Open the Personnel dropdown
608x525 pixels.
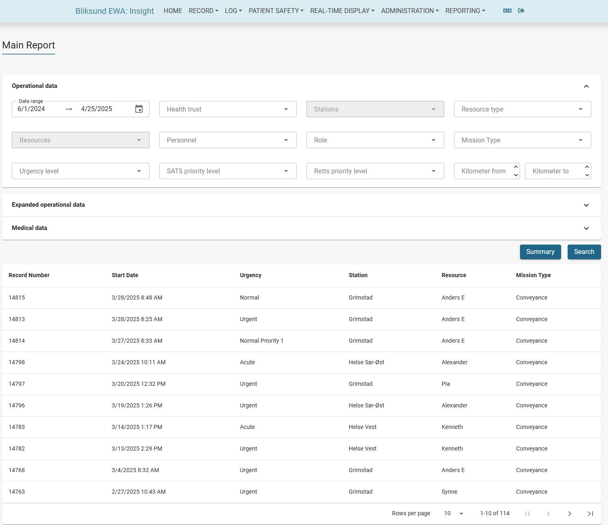[228, 140]
